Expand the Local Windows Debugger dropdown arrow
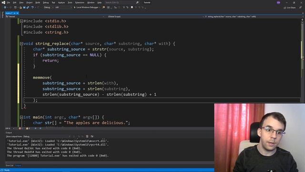The width and height of the screenshot is (305, 172). [x=100, y=8]
